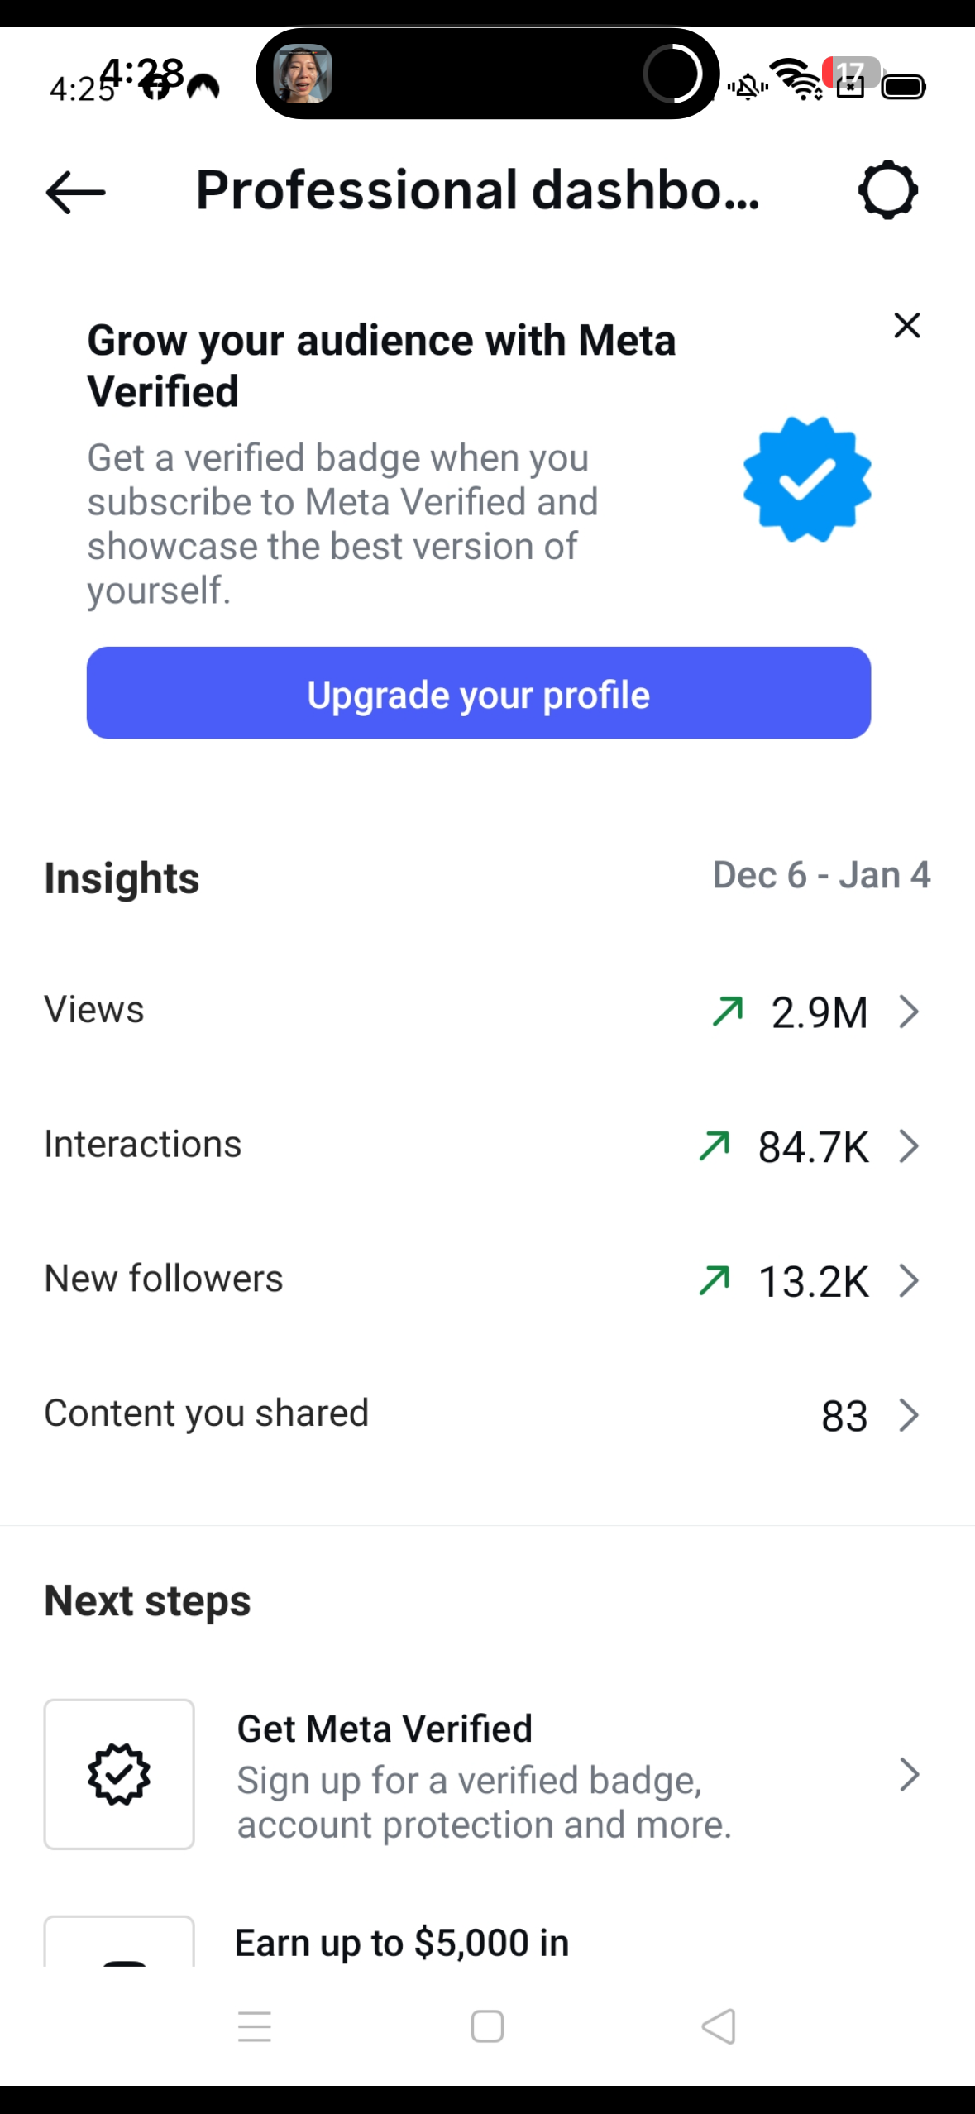
Task: Click the Upgrade your profile button
Action: tap(479, 693)
